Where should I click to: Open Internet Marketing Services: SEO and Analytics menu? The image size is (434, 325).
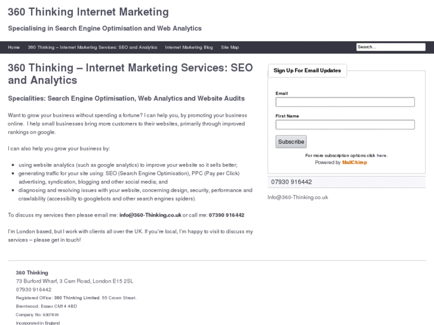coord(93,47)
